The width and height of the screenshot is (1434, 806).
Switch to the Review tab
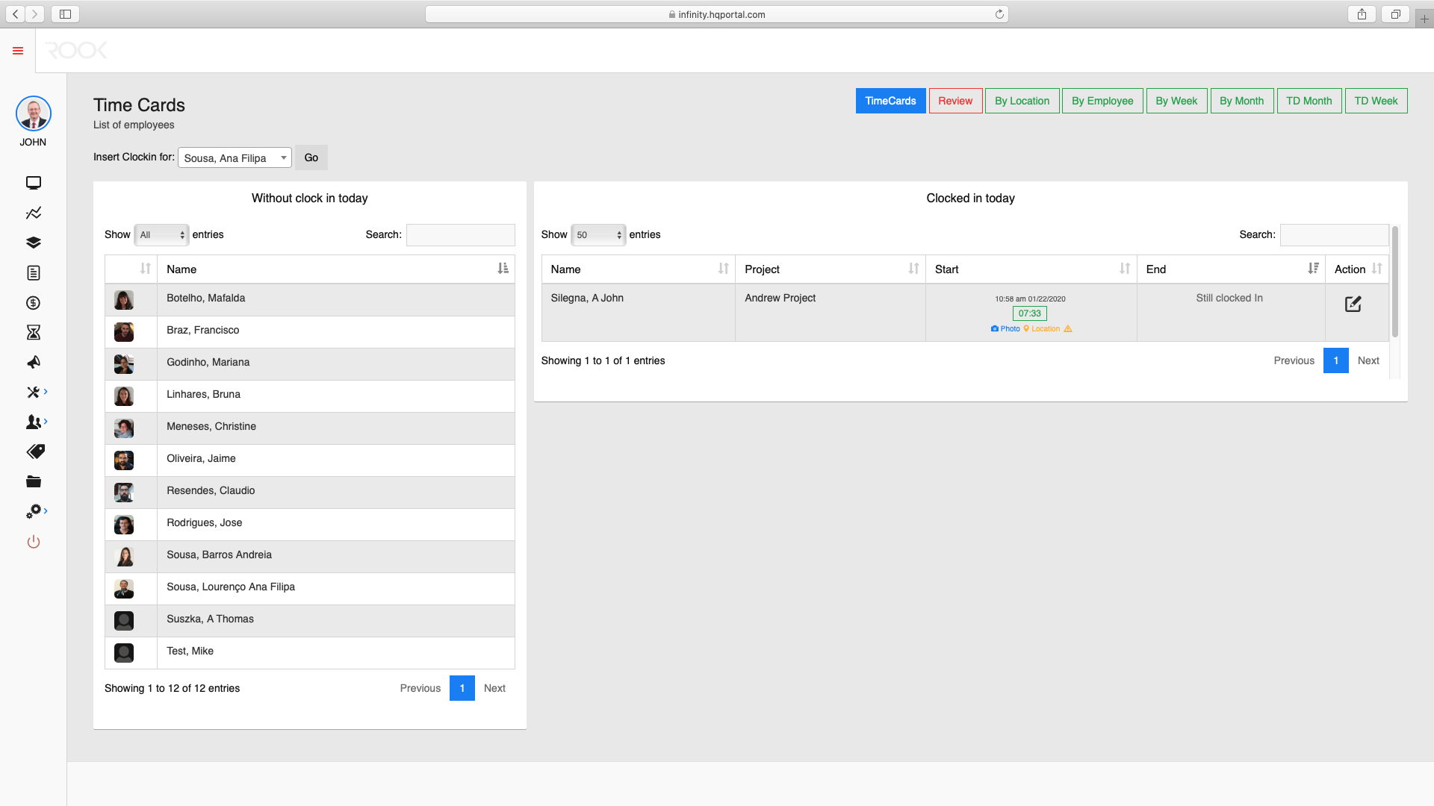[955, 101]
